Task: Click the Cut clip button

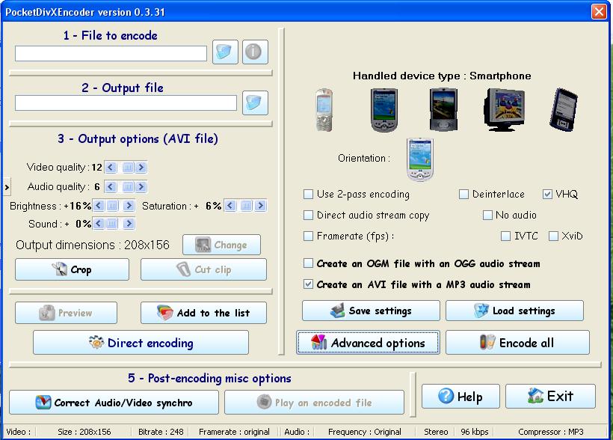Action: 203,269
